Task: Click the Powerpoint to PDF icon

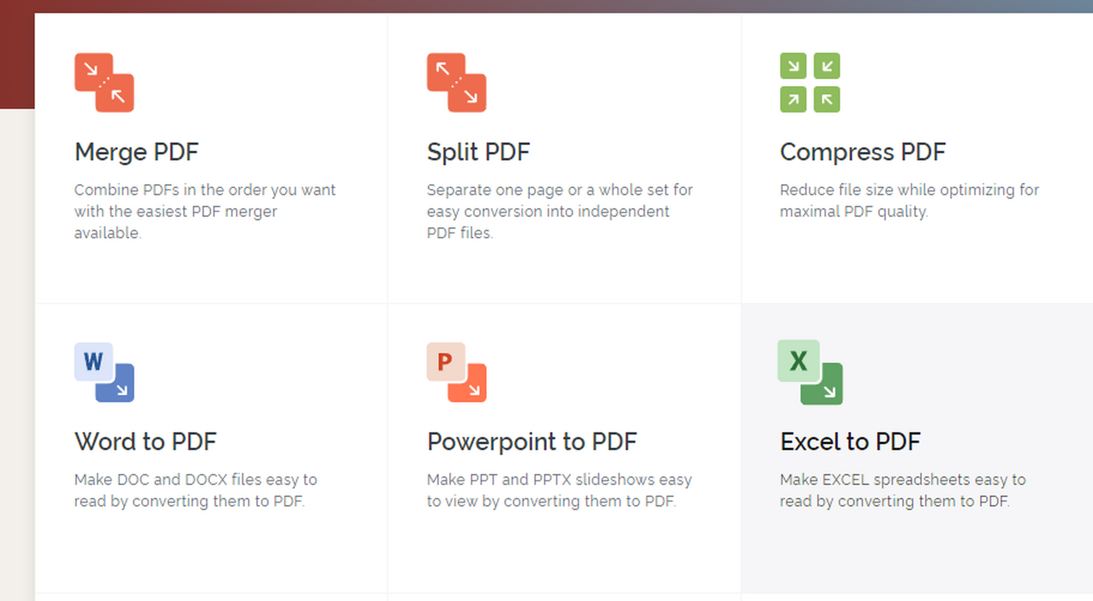Action: (x=456, y=372)
